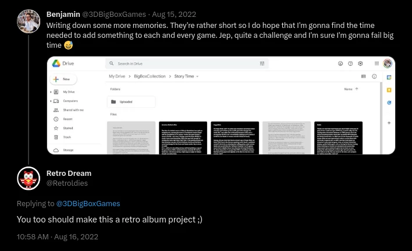412x251 pixels.
Task: Click the Search in Drive field
Action: click(x=187, y=63)
